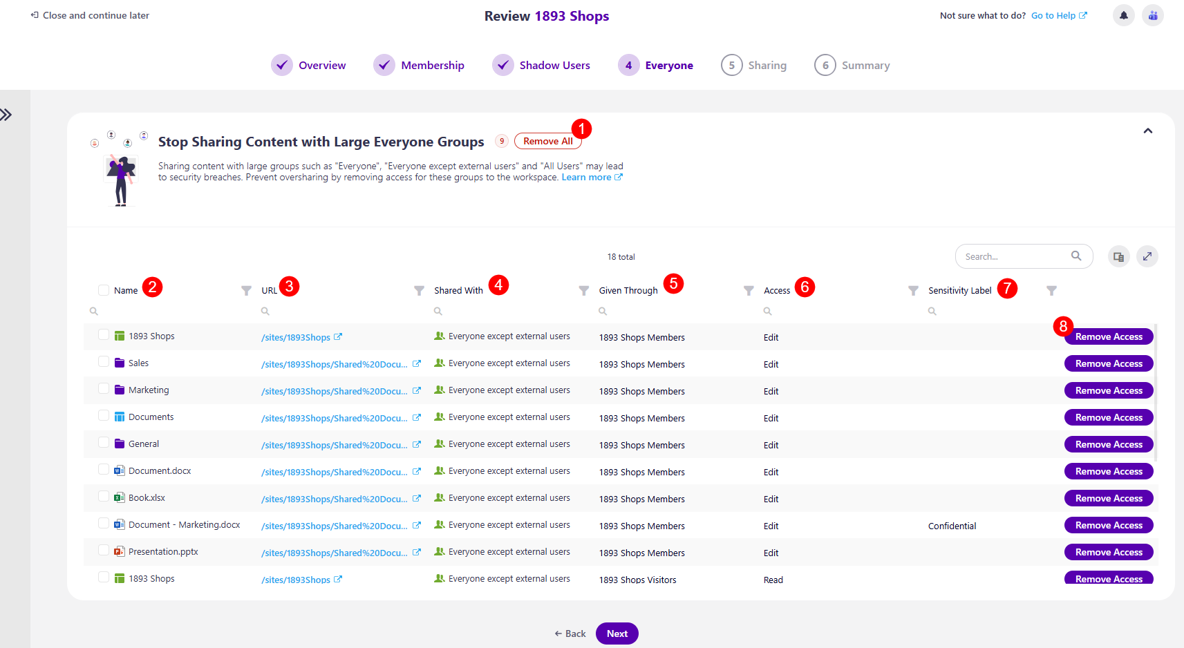Open the Learn more link

[x=587, y=177]
